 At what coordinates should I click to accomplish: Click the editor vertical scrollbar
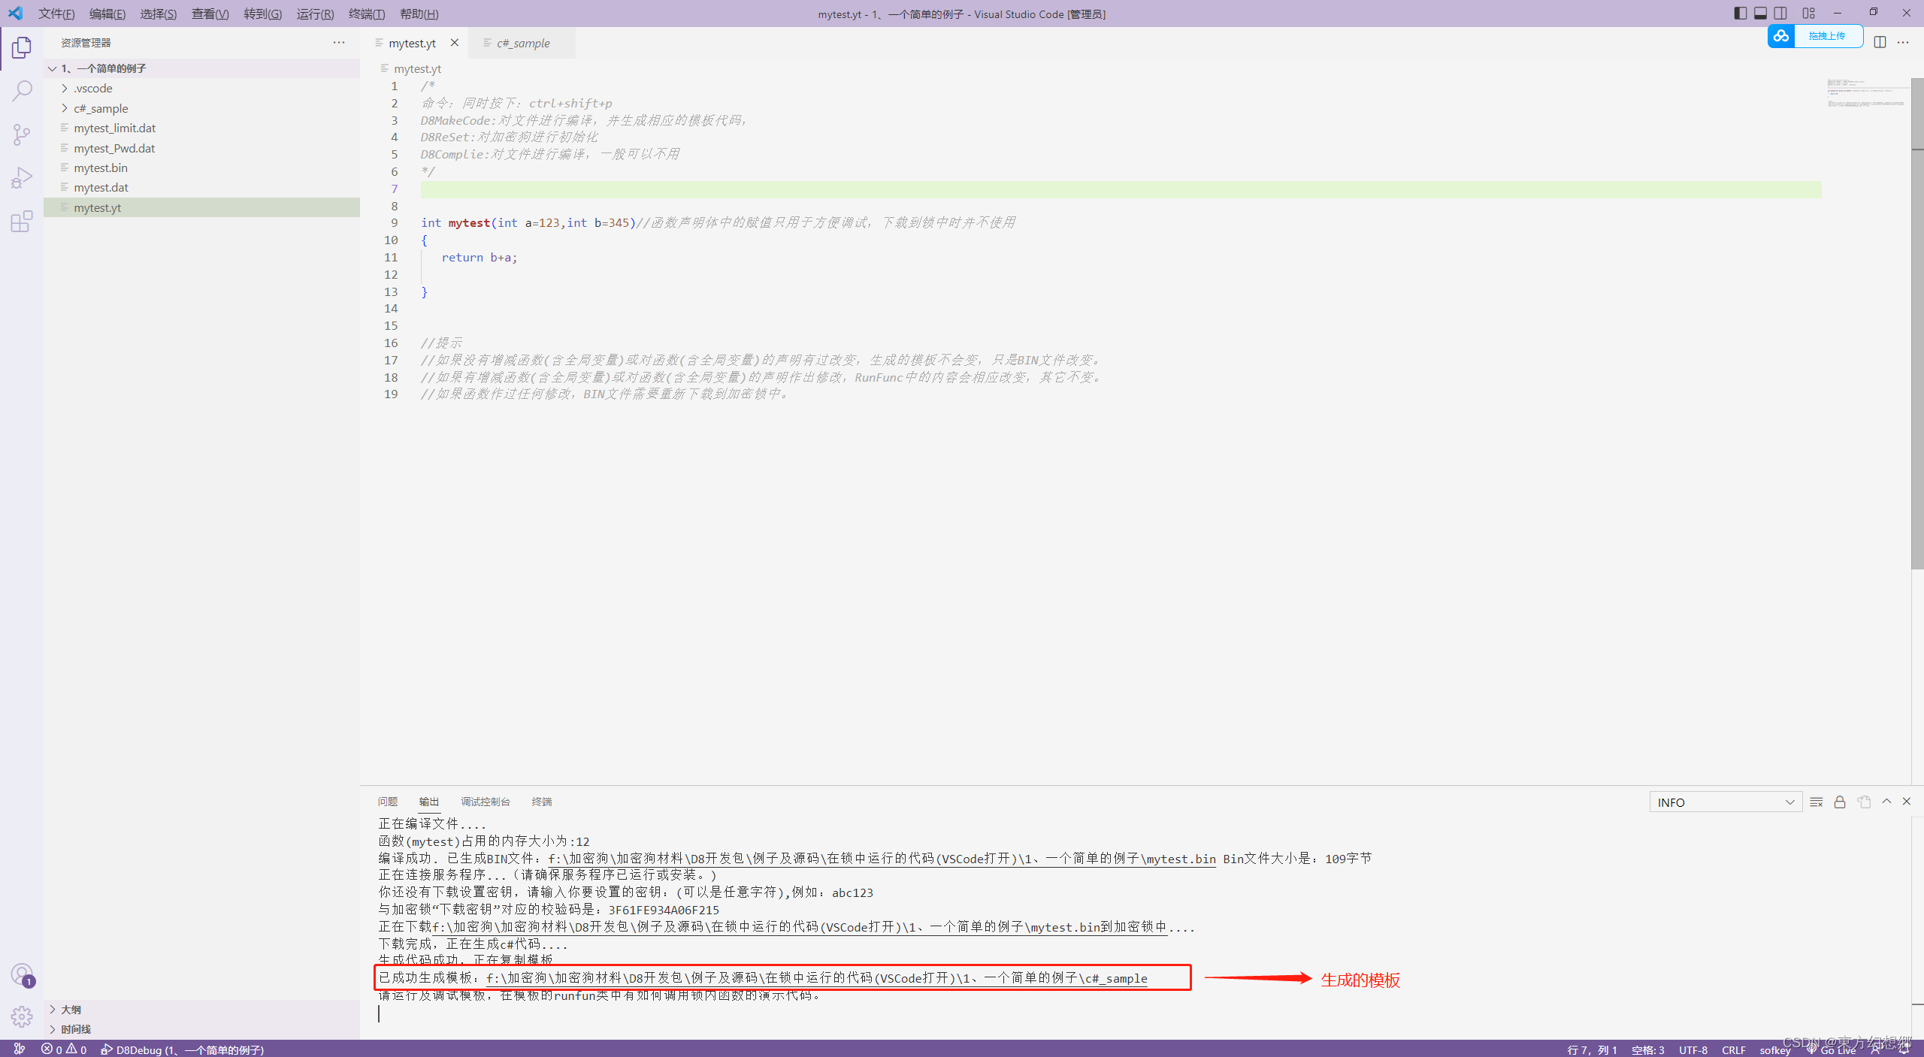pyautogui.click(x=1917, y=323)
